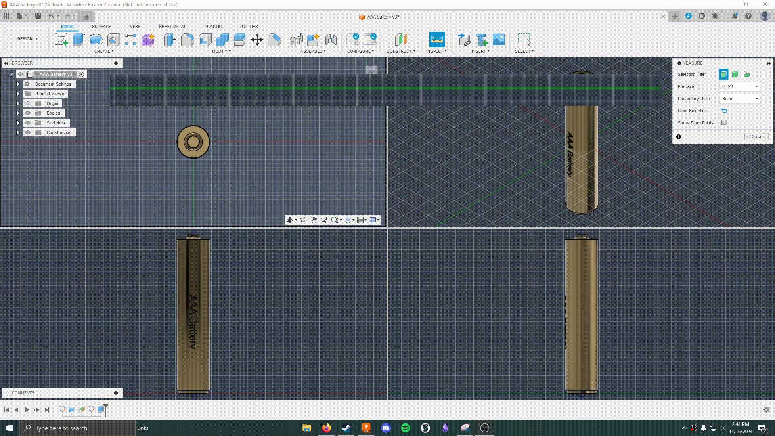
Task: Open the Modify dropdown menu
Action: point(222,51)
